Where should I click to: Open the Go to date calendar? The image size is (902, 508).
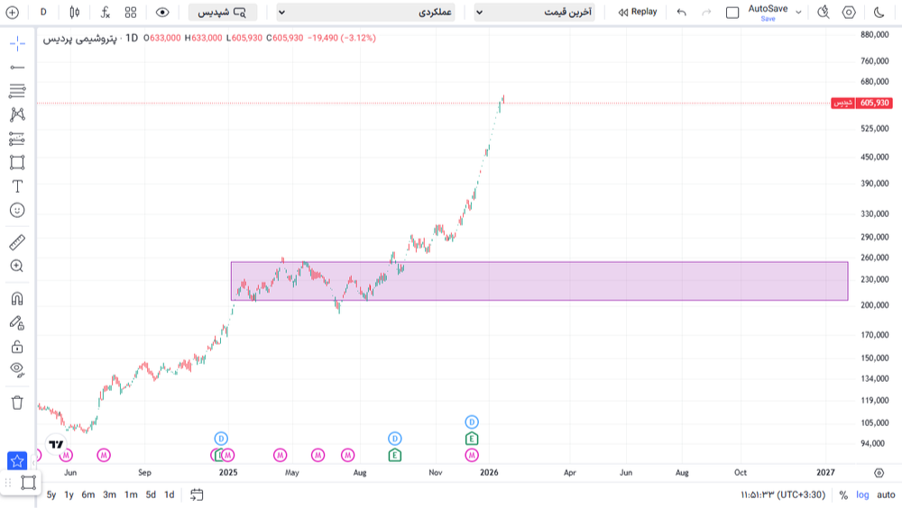pyautogui.click(x=197, y=494)
